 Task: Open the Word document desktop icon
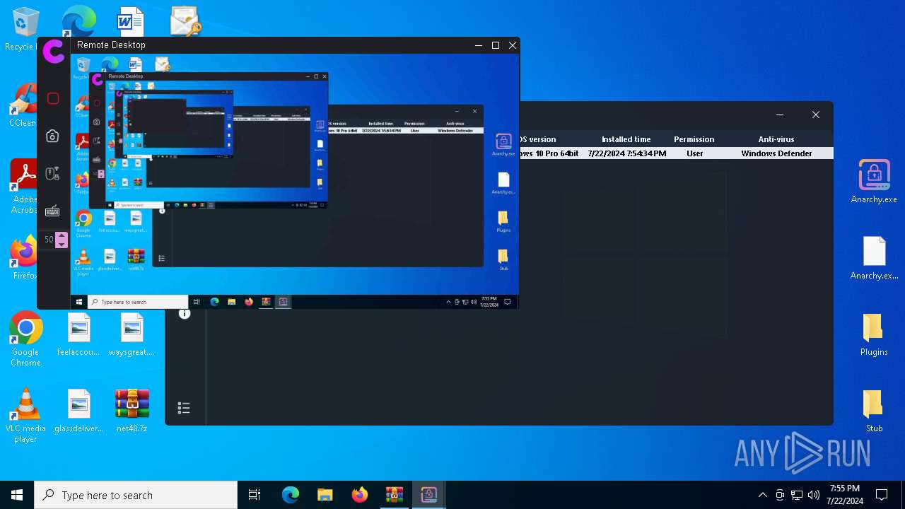[x=131, y=21]
